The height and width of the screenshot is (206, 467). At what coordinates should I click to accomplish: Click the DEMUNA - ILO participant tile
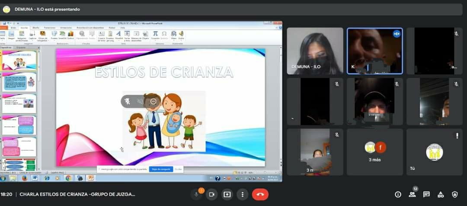(x=315, y=51)
